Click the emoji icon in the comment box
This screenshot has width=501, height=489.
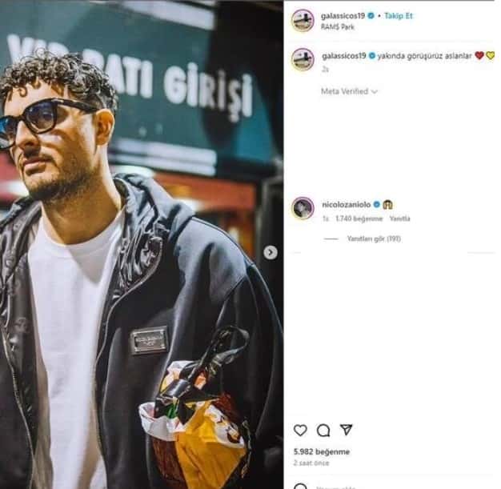(x=300, y=487)
